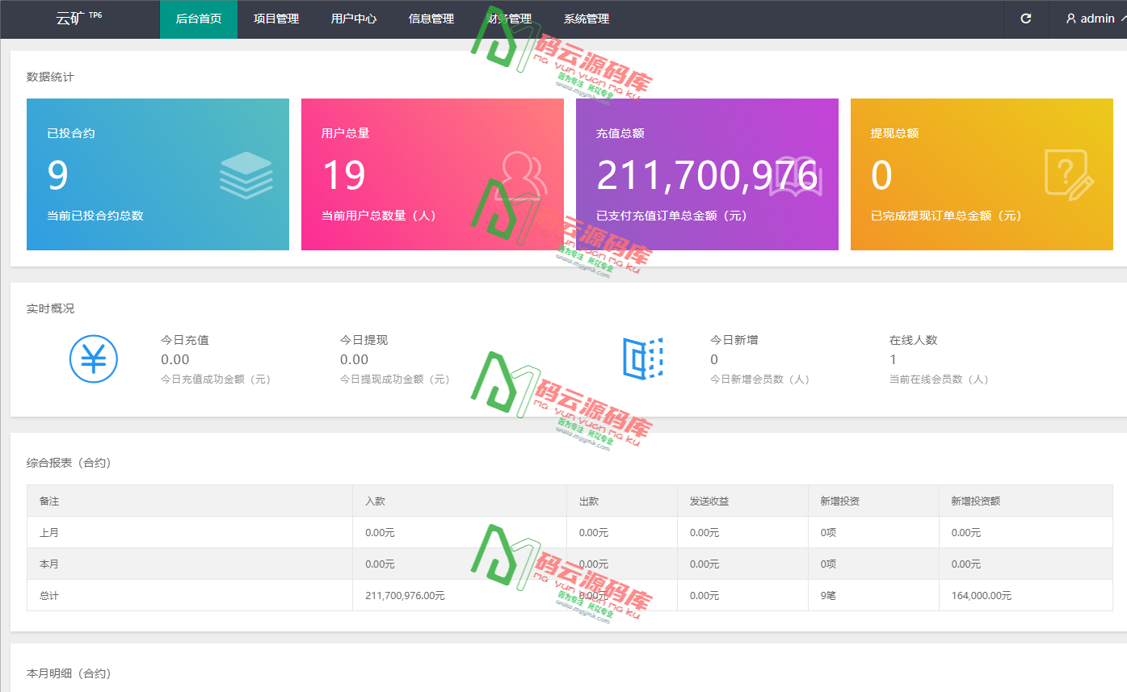Open the 信息管理 menu
This screenshot has height=692, width=1127.
(x=431, y=19)
